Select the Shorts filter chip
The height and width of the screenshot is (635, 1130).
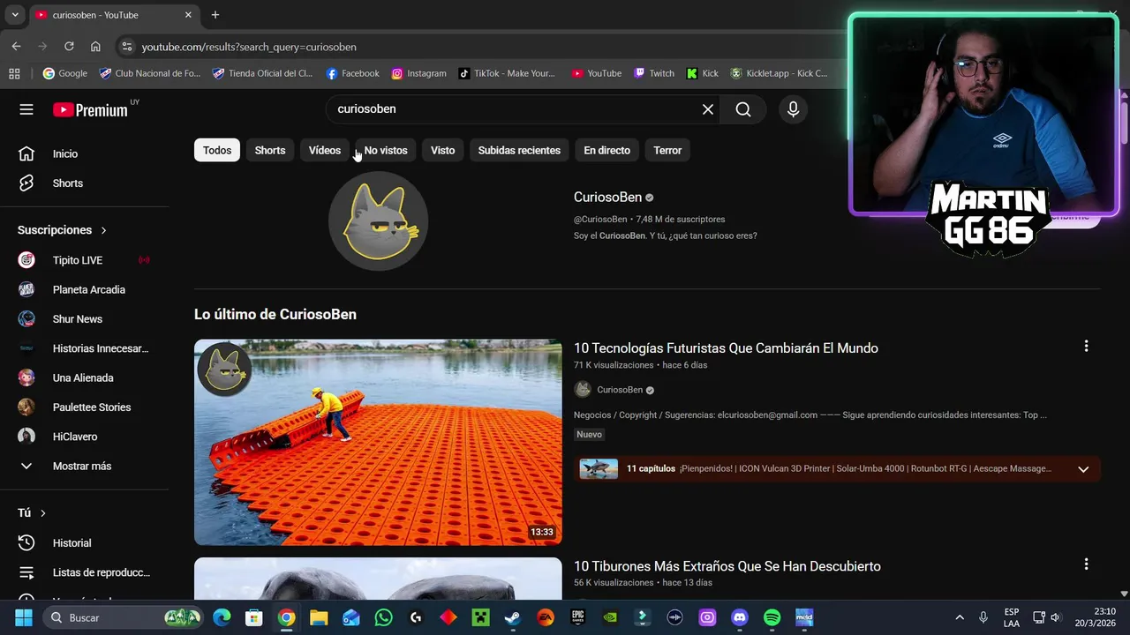(270, 150)
